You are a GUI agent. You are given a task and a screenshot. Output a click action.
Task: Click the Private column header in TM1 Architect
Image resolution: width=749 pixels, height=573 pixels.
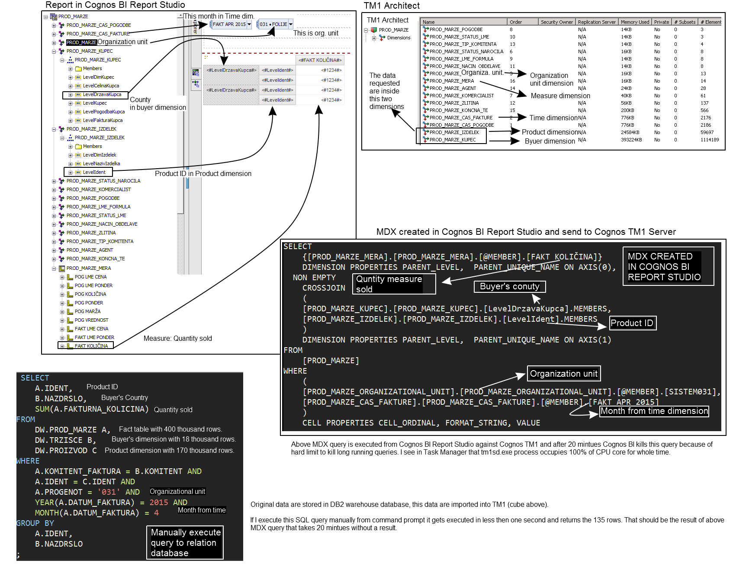pos(661,22)
